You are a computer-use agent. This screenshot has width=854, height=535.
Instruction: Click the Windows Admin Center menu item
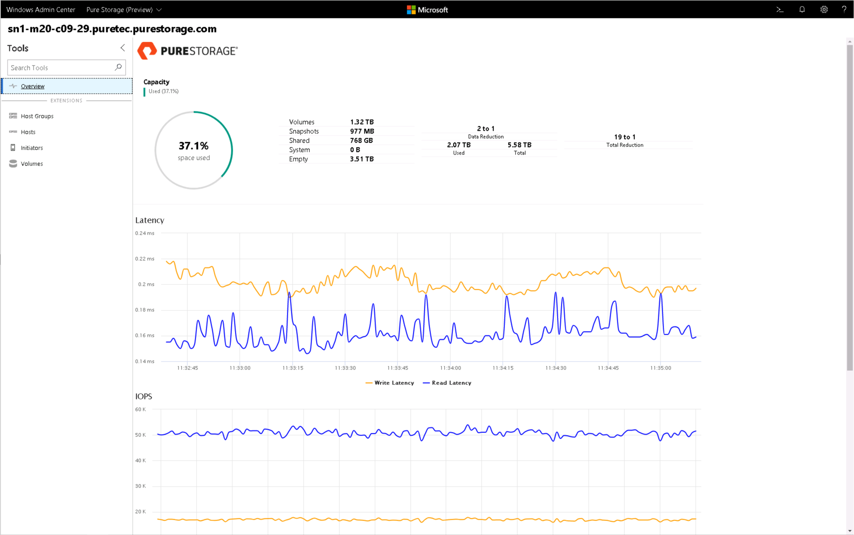42,9
